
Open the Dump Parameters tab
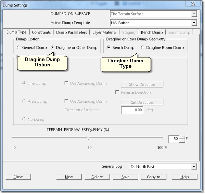[72, 32]
